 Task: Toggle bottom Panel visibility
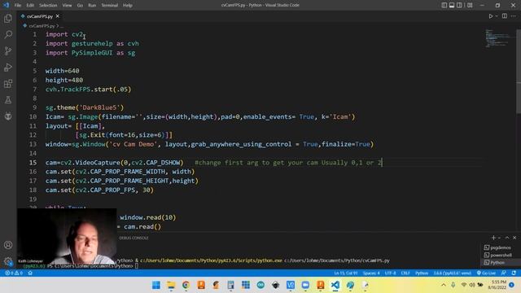[452, 5]
